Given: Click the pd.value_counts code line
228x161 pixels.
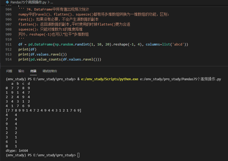Looking at the screenshot, I should [x=60, y=59].
